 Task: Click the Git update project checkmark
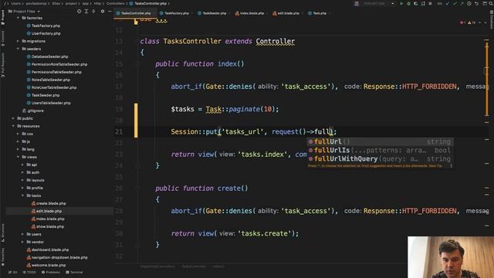[448, 3]
